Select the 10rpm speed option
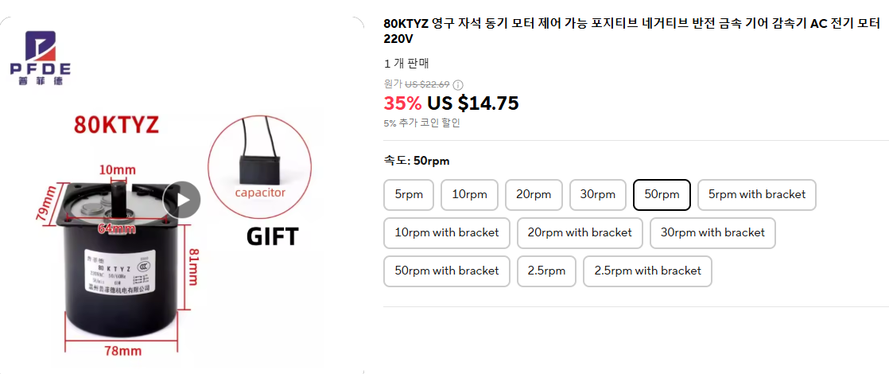889x374 pixels. click(x=469, y=195)
